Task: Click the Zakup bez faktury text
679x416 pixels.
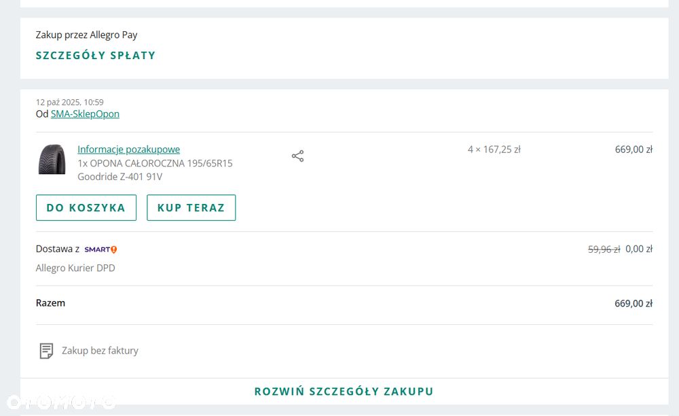Action: click(100, 351)
